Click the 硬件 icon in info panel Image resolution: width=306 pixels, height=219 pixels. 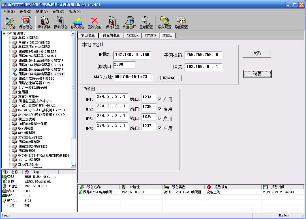coord(5,196)
